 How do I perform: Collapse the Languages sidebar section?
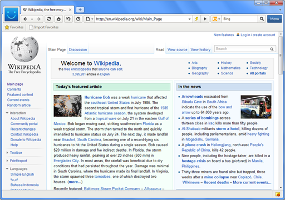click(x=7, y=169)
